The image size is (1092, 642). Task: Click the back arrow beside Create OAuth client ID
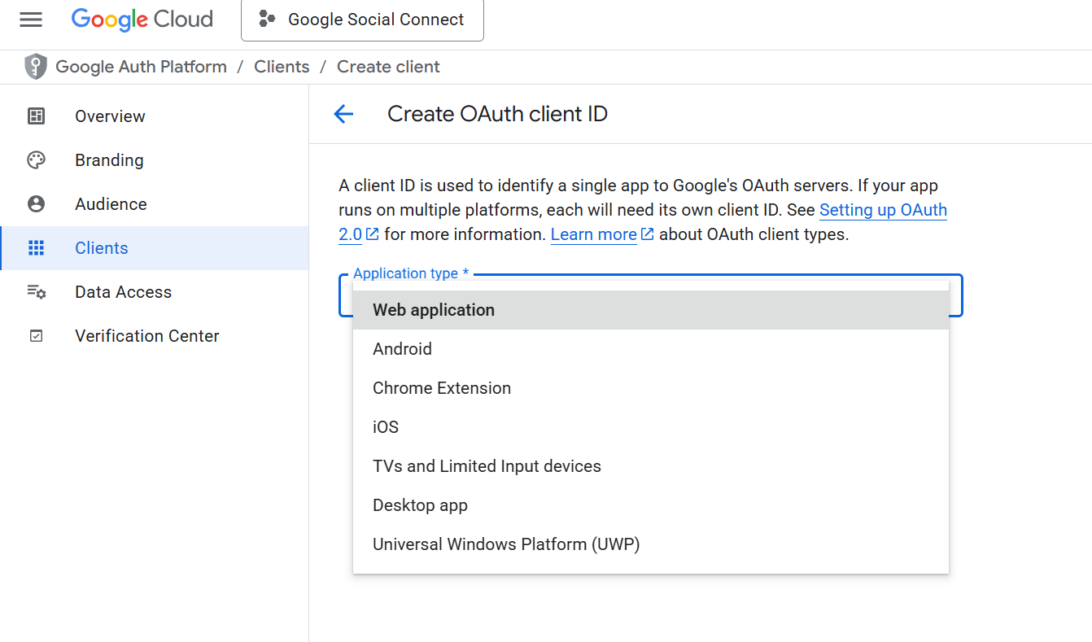pos(343,114)
